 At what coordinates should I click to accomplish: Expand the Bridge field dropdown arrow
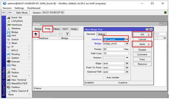(127, 44)
